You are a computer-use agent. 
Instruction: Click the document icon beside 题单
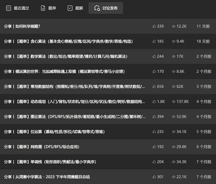click(43, 8)
